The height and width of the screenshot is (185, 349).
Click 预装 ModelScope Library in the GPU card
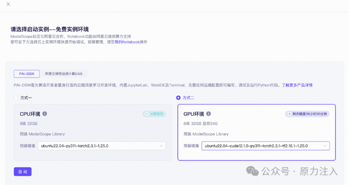pos(206,134)
